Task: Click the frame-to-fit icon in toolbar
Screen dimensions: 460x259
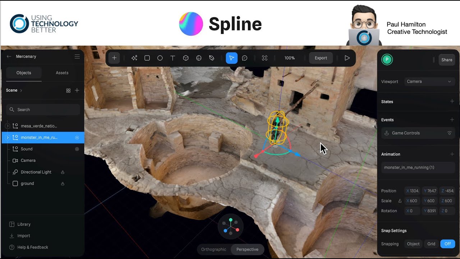Action: (x=265, y=58)
